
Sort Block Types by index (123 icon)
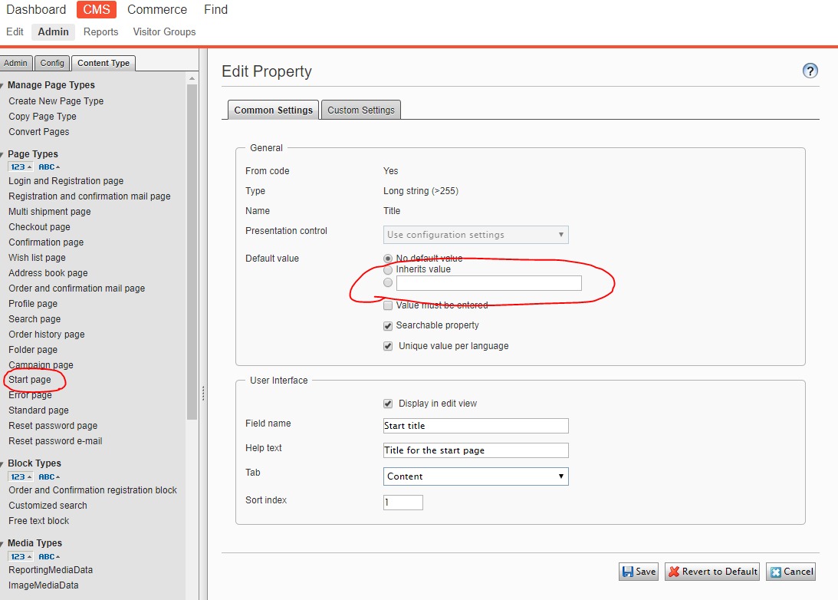click(21, 476)
